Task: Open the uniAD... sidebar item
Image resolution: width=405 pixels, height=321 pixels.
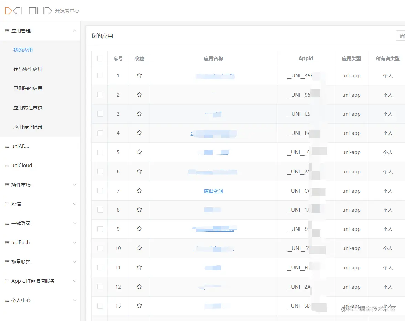Action: 20,146
